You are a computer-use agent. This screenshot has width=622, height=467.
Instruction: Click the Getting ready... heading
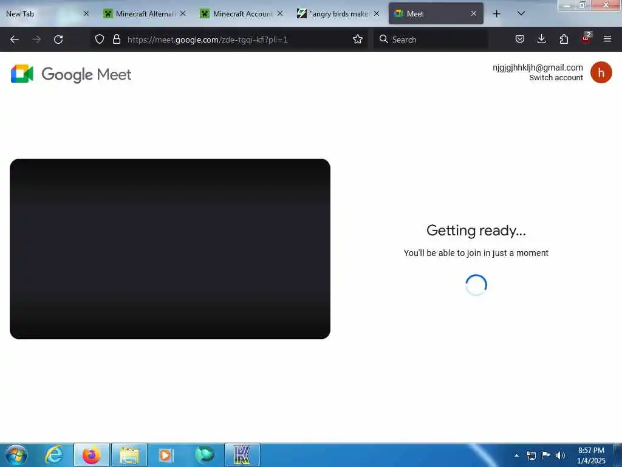tap(476, 230)
